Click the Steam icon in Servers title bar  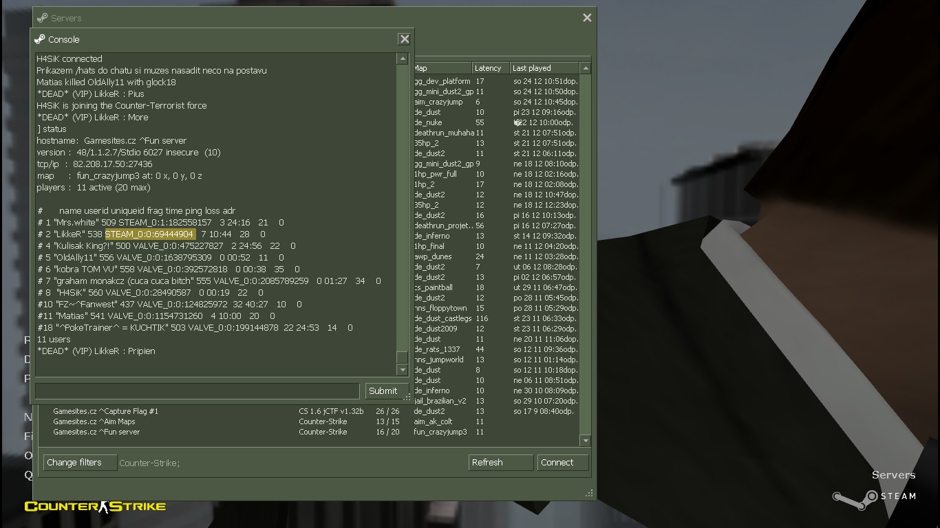pyautogui.click(x=43, y=18)
